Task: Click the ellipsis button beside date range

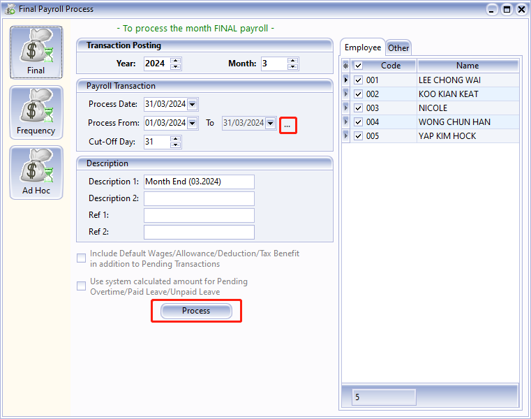Action: pos(287,125)
